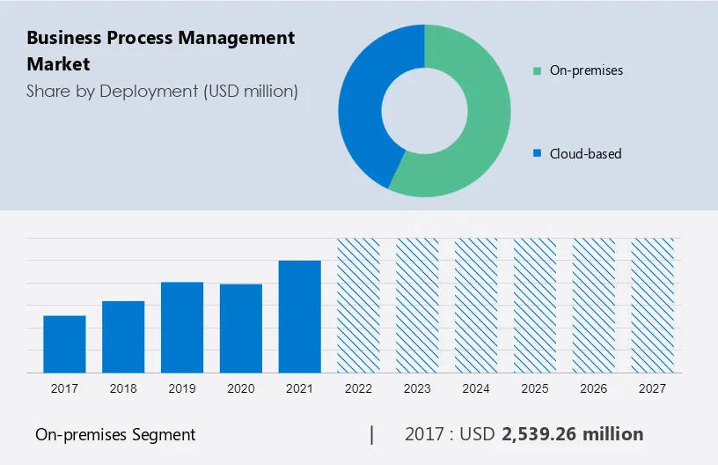Click the hatched 2027 forecast bar

(x=653, y=306)
